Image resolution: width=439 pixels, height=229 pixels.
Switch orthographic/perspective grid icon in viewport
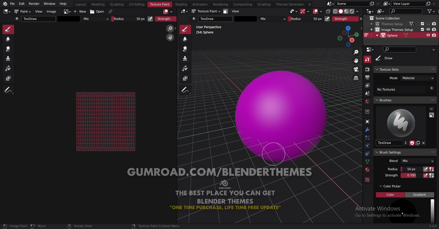click(x=356, y=78)
